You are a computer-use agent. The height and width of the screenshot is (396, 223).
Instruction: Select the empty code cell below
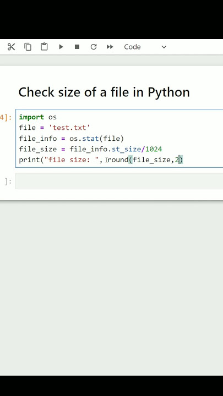(x=119, y=181)
